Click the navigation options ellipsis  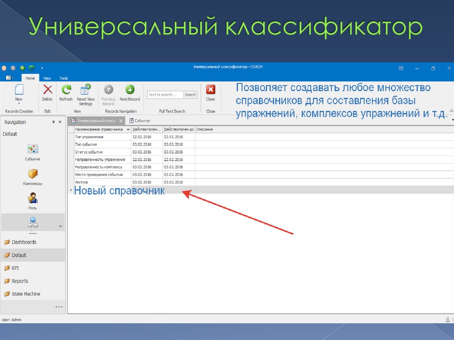[59, 307]
